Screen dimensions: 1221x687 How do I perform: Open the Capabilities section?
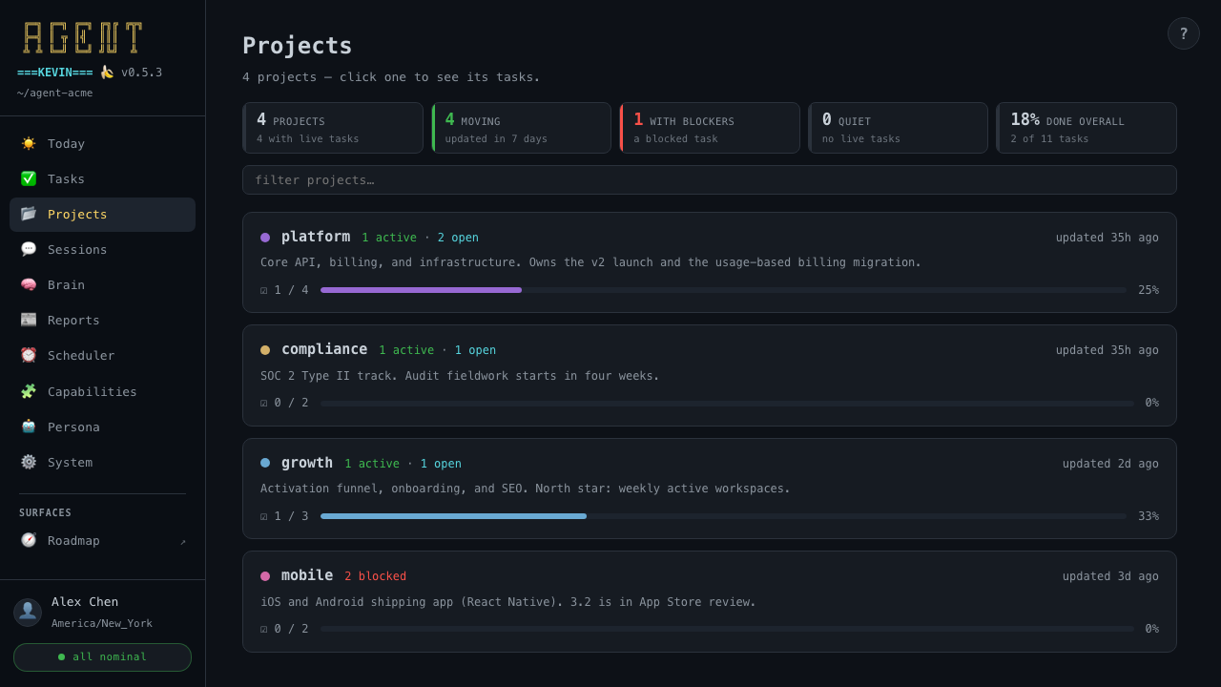102,391
